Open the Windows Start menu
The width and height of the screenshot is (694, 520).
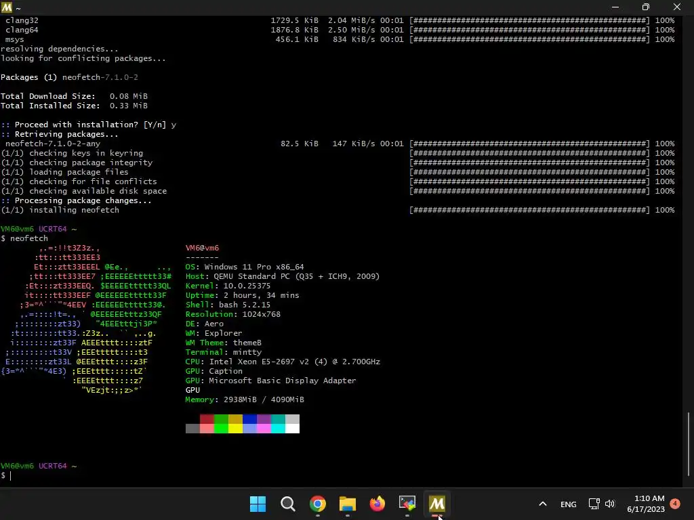click(x=258, y=504)
